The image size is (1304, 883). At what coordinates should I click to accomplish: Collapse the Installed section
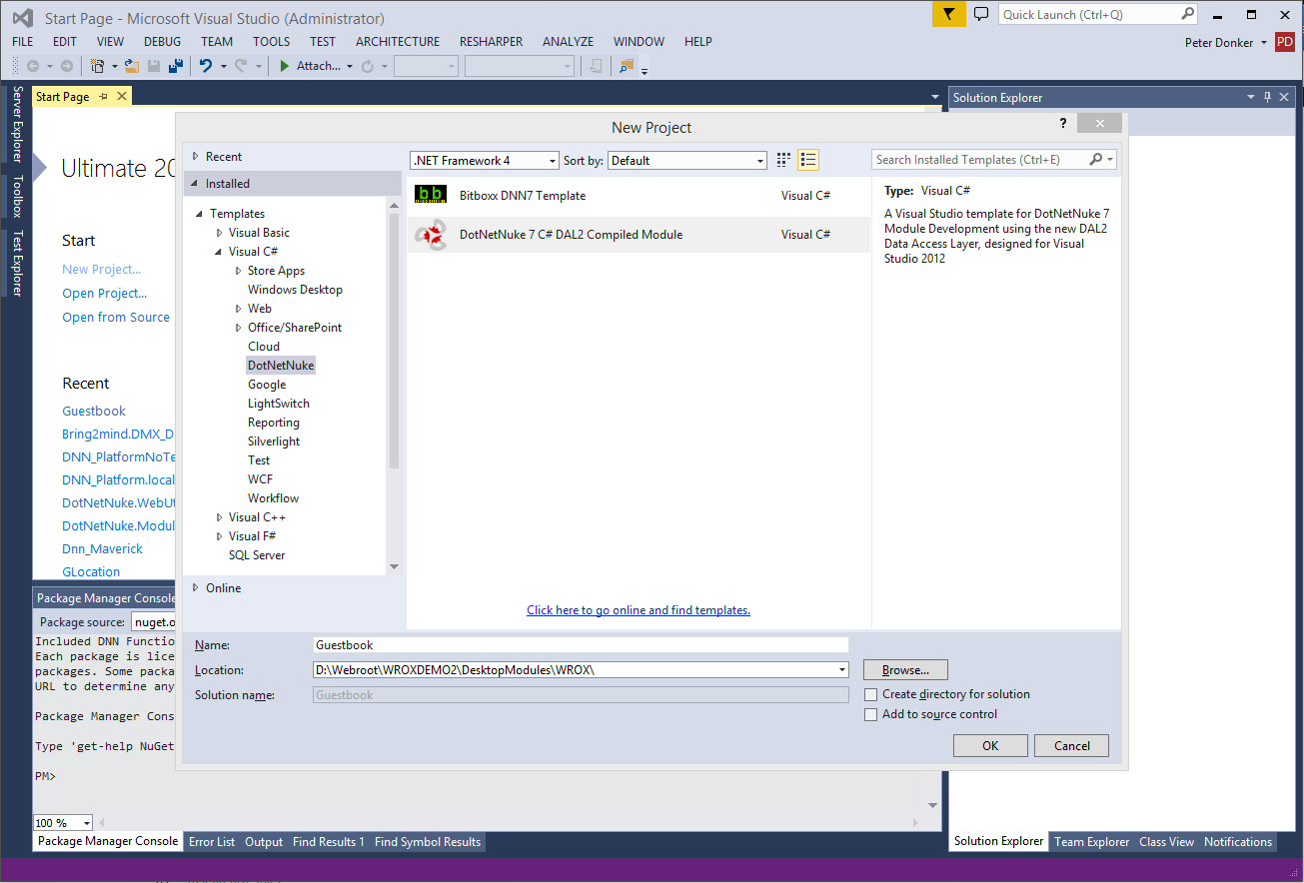click(x=196, y=184)
